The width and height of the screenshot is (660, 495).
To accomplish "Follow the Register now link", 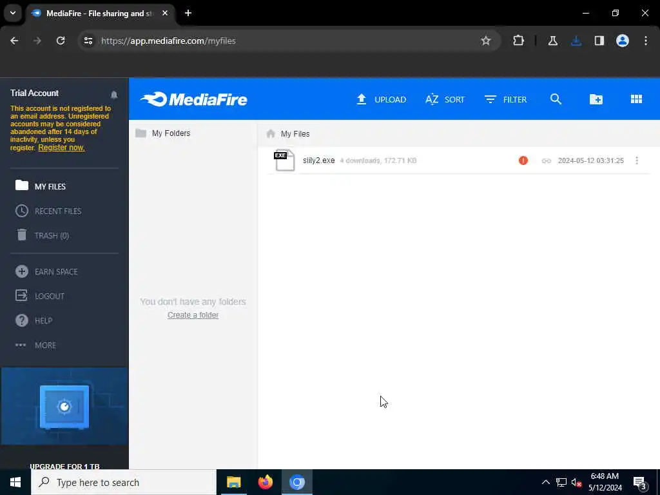I will [x=61, y=148].
